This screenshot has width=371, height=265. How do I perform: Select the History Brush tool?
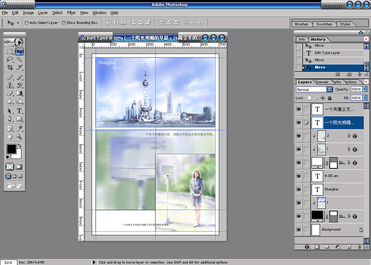(19, 85)
